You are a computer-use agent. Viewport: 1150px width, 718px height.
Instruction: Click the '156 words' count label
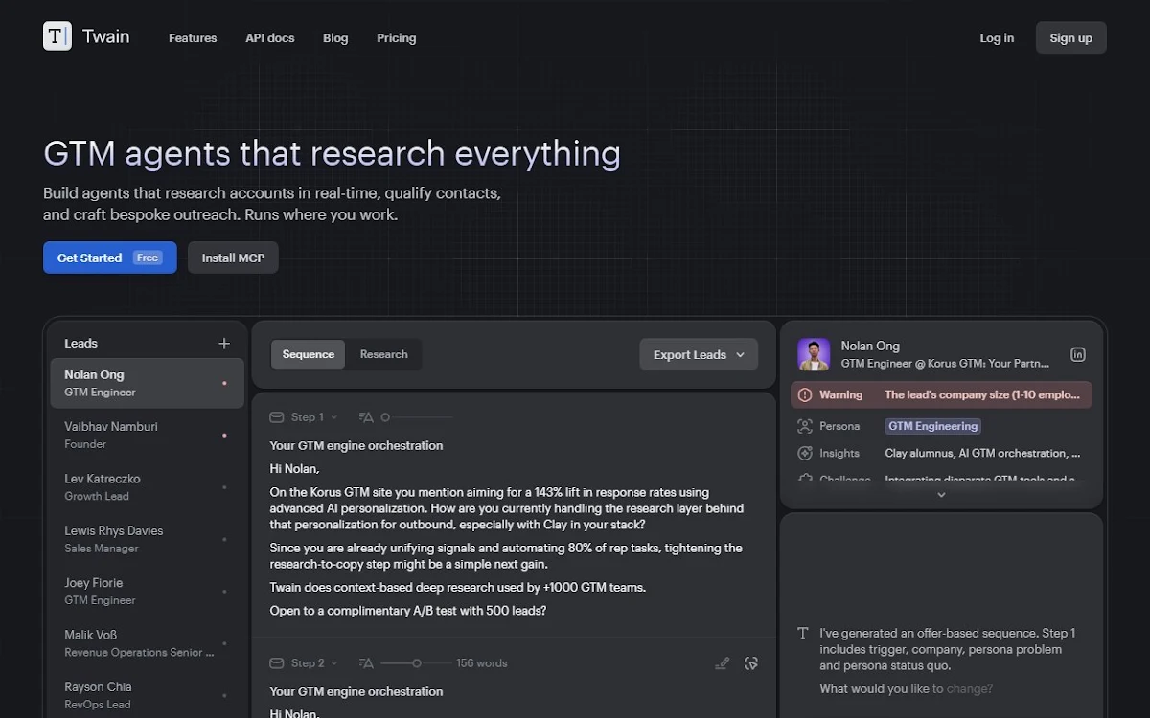point(482,663)
